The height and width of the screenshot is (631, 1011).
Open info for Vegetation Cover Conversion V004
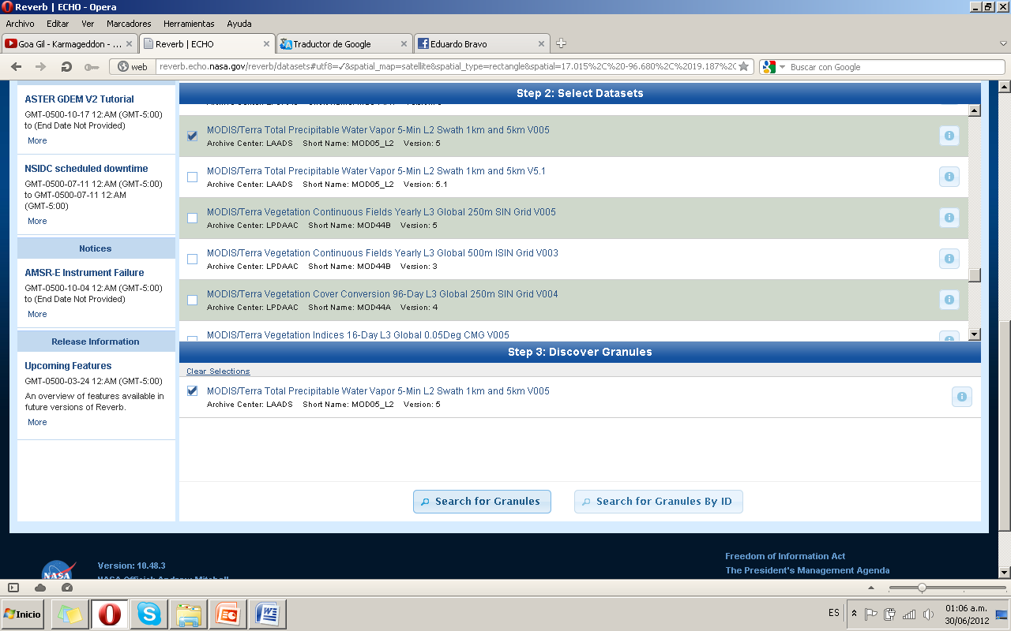coord(949,300)
